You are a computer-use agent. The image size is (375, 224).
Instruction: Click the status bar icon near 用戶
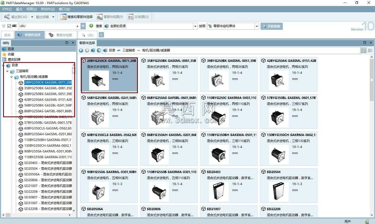[367, 222]
